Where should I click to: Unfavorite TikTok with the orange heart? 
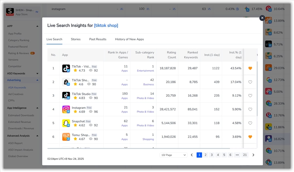click(x=250, y=68)
